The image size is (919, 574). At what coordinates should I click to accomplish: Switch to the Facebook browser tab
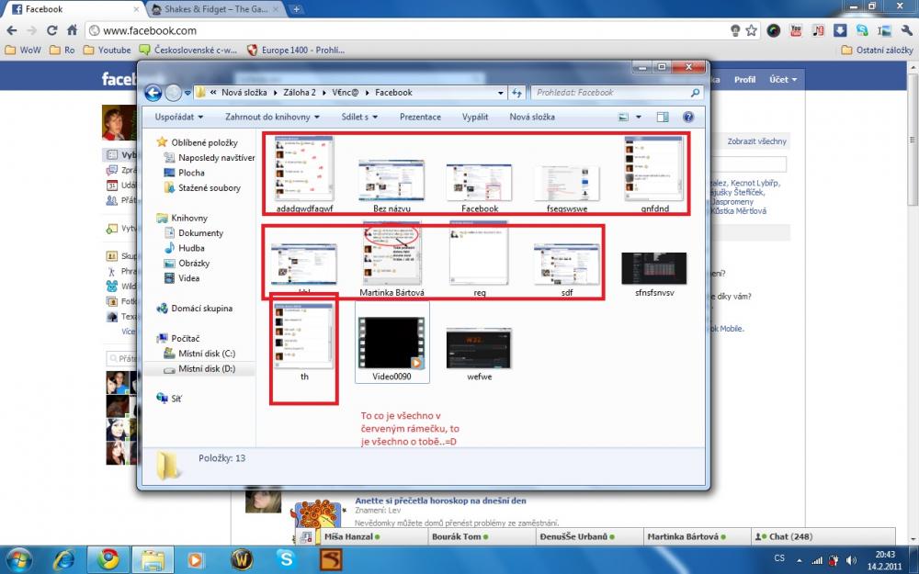tap(76, 9)
